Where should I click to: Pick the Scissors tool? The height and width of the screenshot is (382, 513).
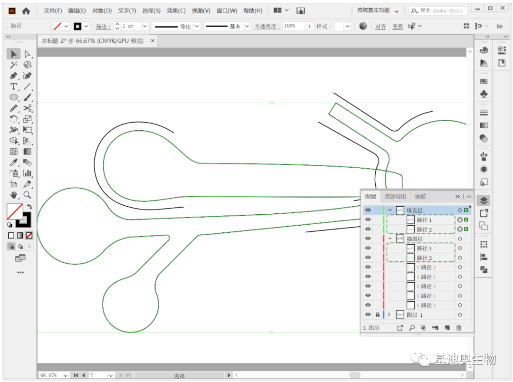(28, 108)
